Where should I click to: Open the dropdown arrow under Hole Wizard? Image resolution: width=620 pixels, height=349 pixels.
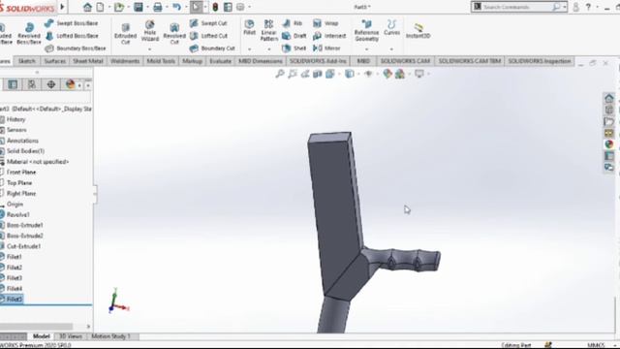(150, 49)
